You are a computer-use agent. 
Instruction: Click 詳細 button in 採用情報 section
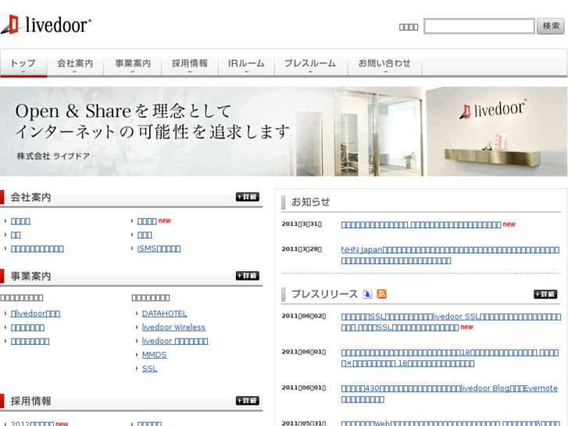pos(248,401)
